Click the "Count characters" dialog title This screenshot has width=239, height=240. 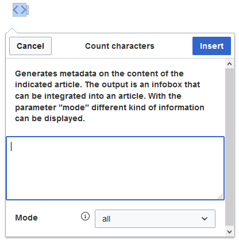[119, 46]
